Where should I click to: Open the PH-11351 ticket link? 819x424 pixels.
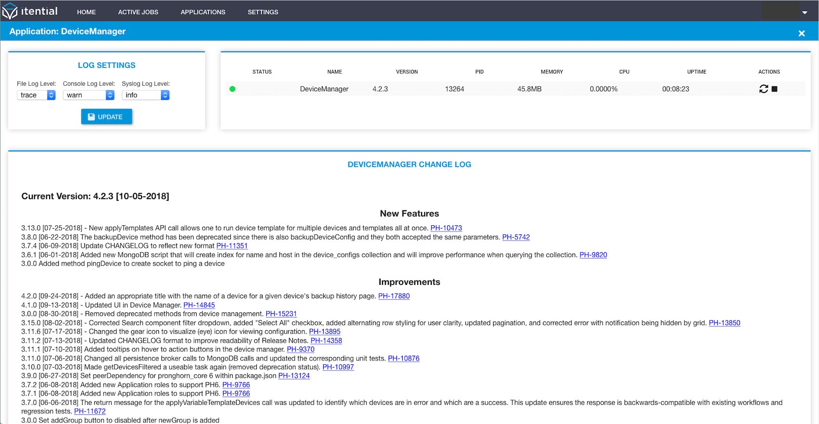pyautogui.click(x=232, y=246)
